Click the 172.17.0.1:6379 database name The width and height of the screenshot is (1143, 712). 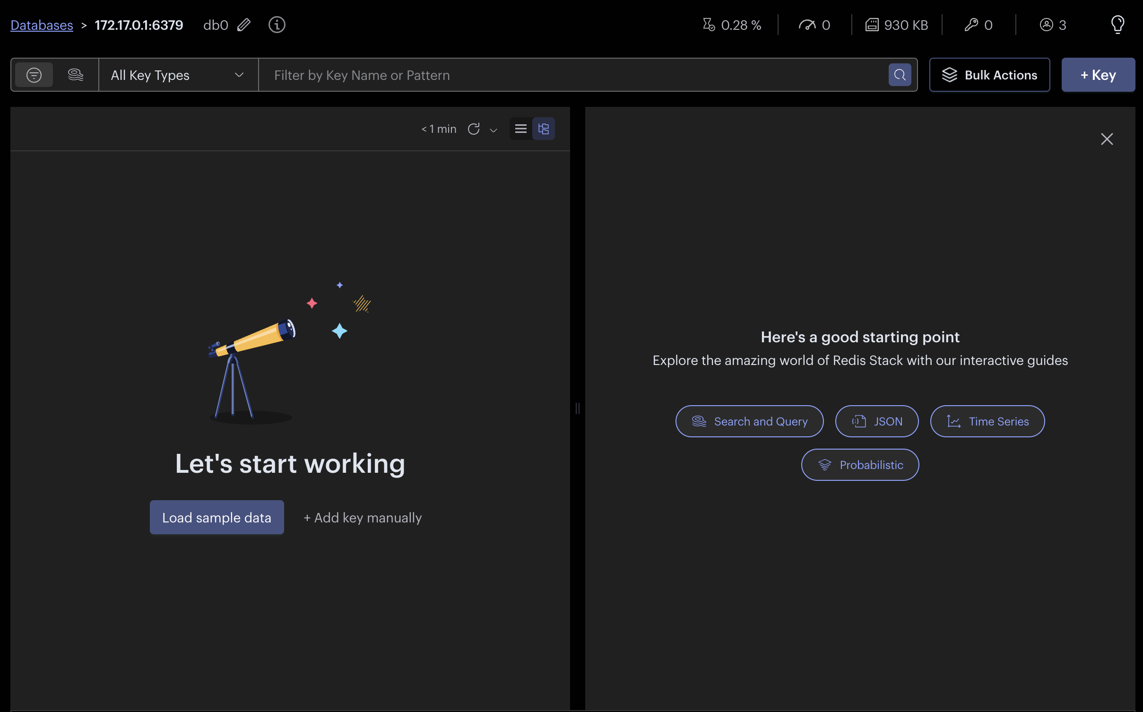tap(139, 25)
